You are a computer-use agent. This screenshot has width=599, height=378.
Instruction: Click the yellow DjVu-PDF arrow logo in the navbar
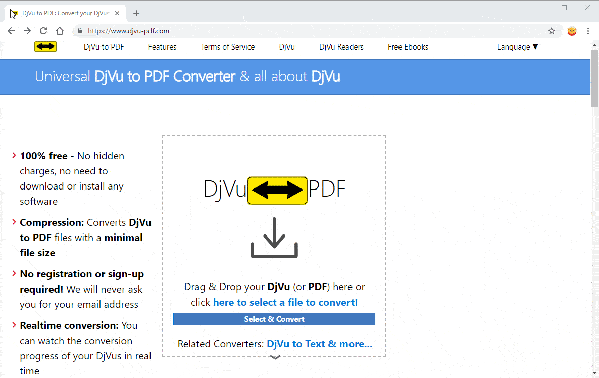coord(45,46)
